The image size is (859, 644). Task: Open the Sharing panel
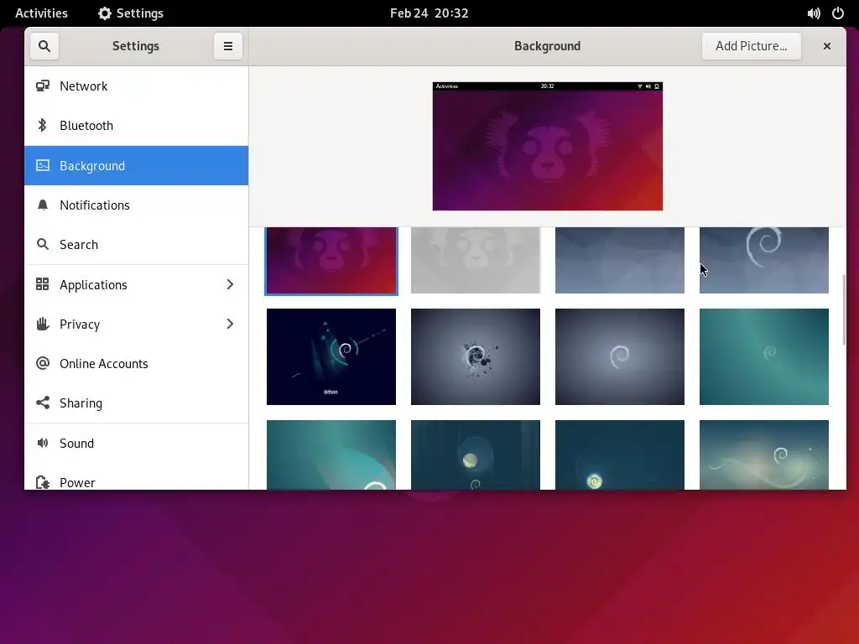click(x=137, y=402)
